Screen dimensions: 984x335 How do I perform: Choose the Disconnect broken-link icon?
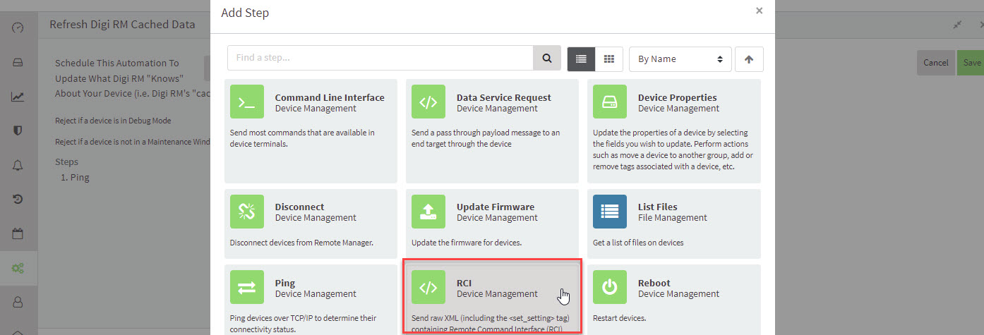point(247,212)
